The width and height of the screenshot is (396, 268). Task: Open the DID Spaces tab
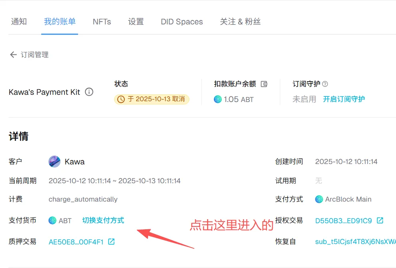click(x=182, y=22)
